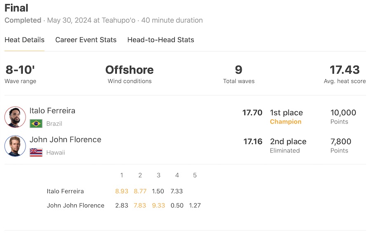Open Italo Ferreira's athlete profile name

[x=52, y=111]
